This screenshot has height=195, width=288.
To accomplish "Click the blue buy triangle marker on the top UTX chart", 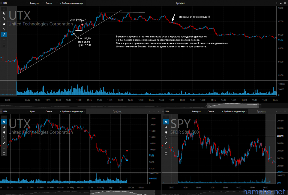I will point(72,34).
